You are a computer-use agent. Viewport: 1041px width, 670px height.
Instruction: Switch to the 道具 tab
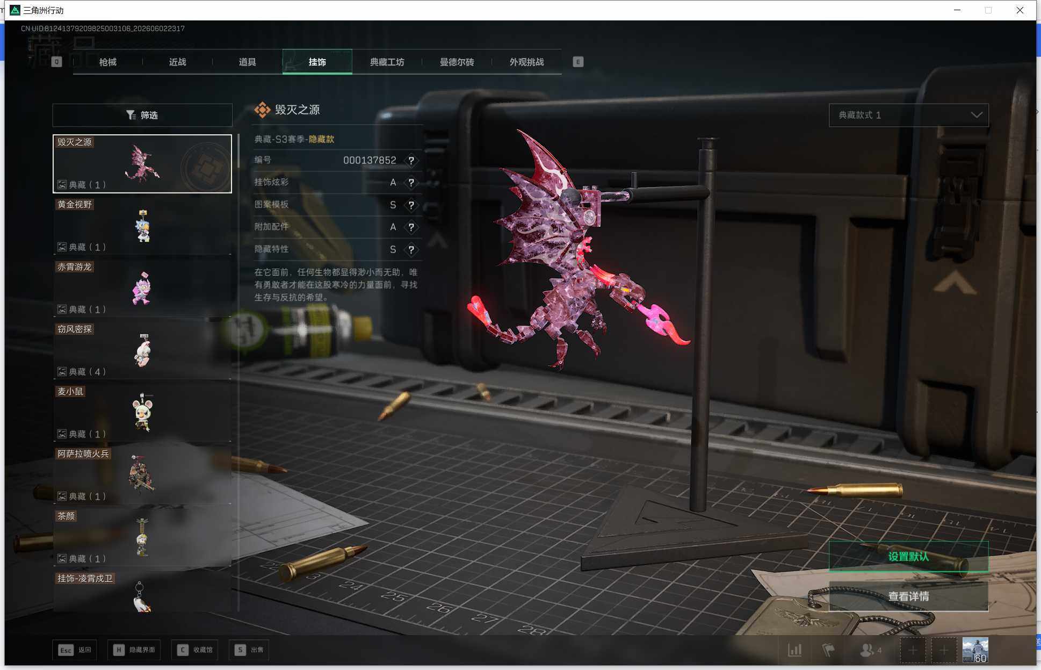click(x=247, y=62)
